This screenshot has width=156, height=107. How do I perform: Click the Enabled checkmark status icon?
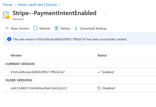99,72
